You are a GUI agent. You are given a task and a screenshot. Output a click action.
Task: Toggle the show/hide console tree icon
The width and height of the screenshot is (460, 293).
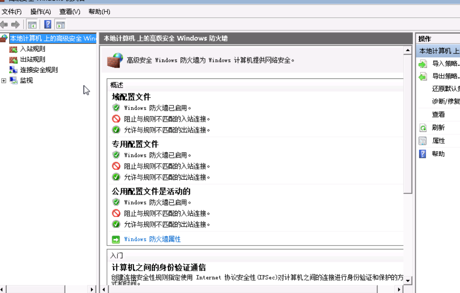[x=32, y=25]
